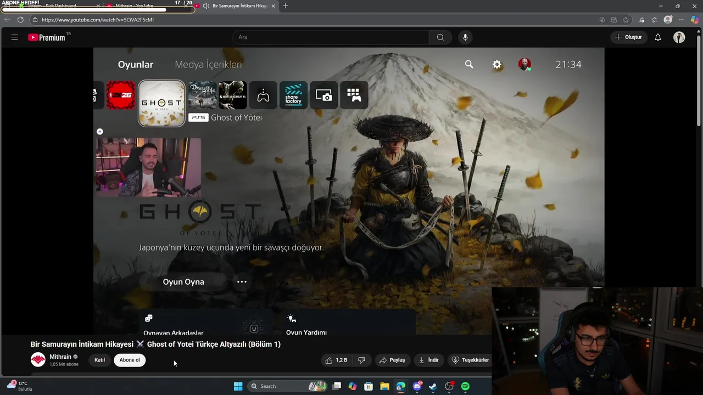Viewport: 703px width, 395px height.
Task: Open Edge settings and more ellipsis menu
Action: click(x=681, y=20)
